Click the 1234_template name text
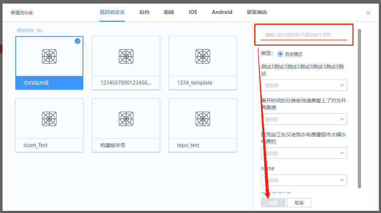381x213 pixels. (195, 83)
